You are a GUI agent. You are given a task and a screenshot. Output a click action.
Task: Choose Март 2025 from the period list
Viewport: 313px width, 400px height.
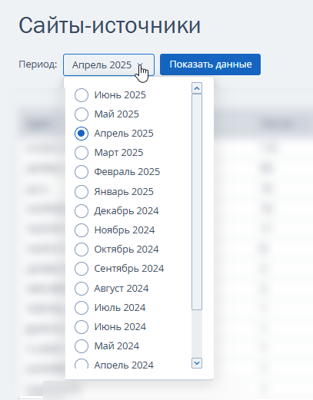click(x=82, y=153)
